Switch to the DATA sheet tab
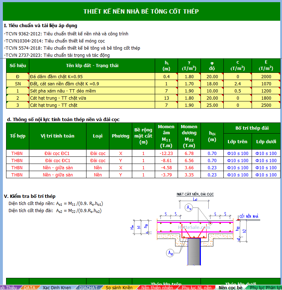The height and width of the screenshot is (290, 282). pos(30,287)
